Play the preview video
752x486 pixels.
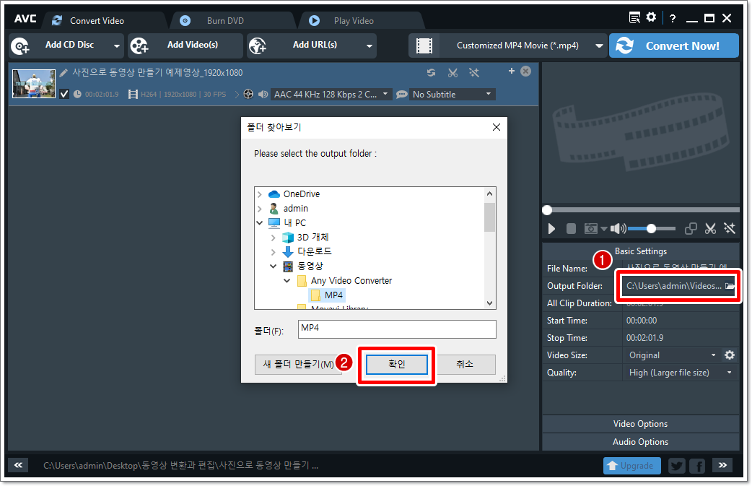click(551, 229)
